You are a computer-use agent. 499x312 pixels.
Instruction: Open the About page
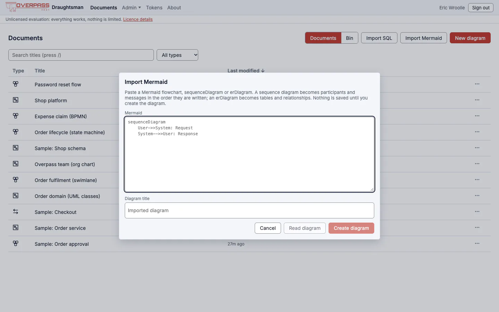(x=174, y=8)
